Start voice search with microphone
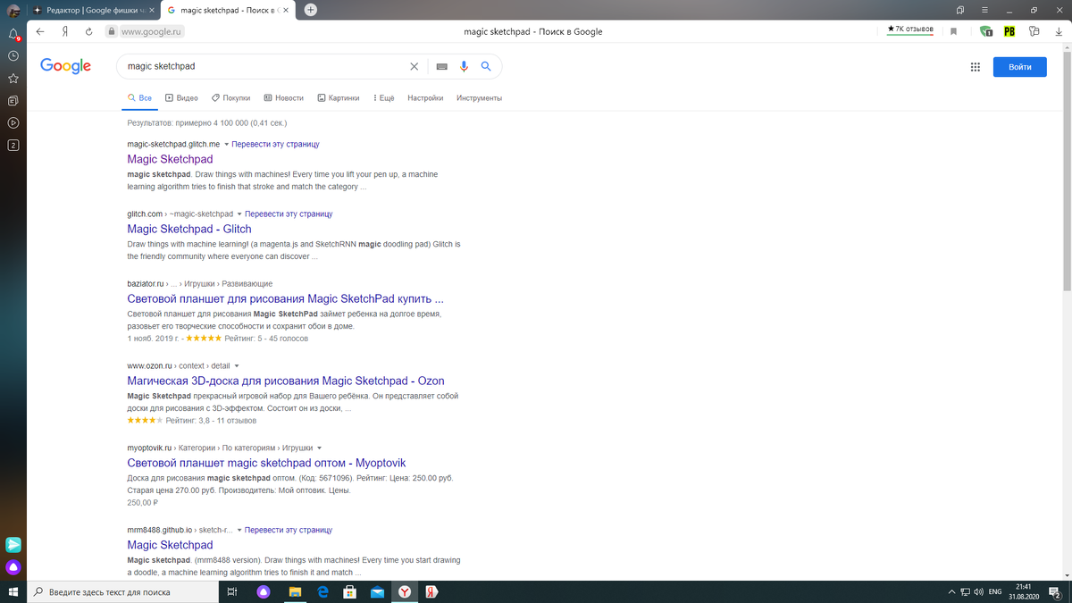 tap(464, 66)
